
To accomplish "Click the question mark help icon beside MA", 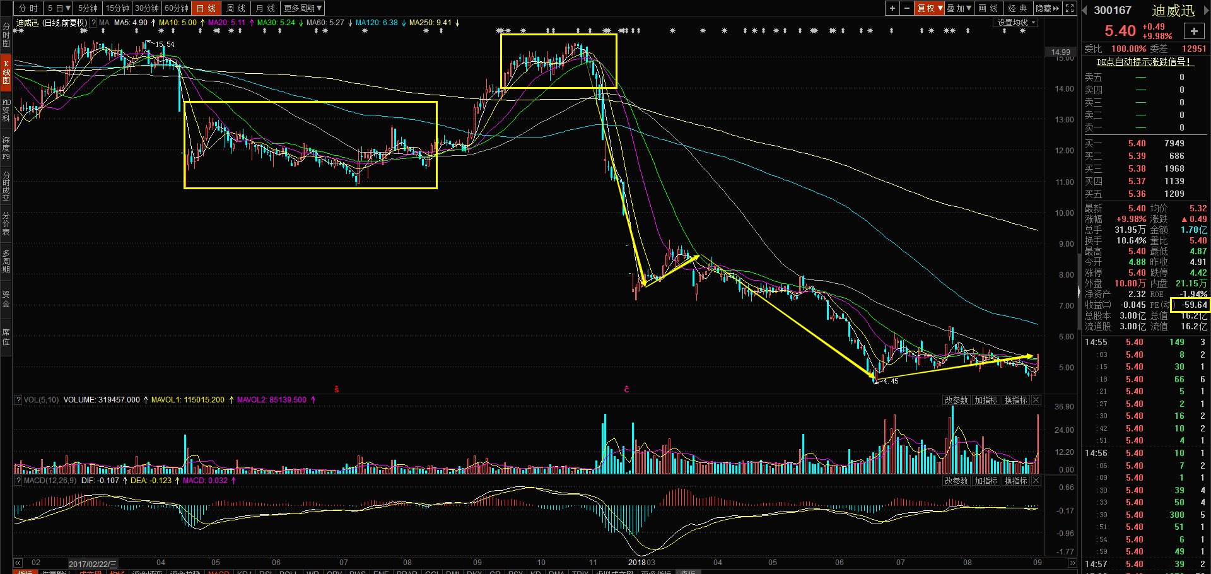I will [93, 23].
